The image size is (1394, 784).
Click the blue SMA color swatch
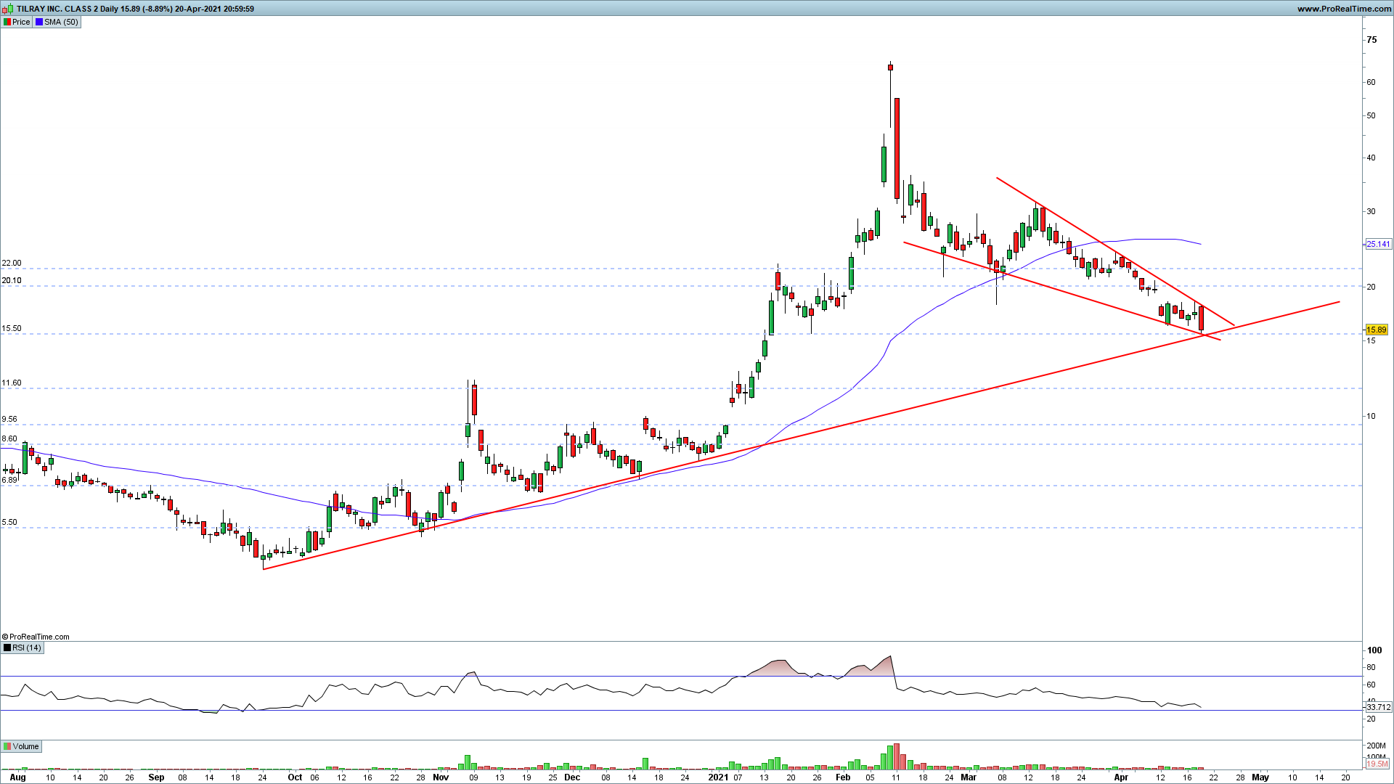pos(39,22)
